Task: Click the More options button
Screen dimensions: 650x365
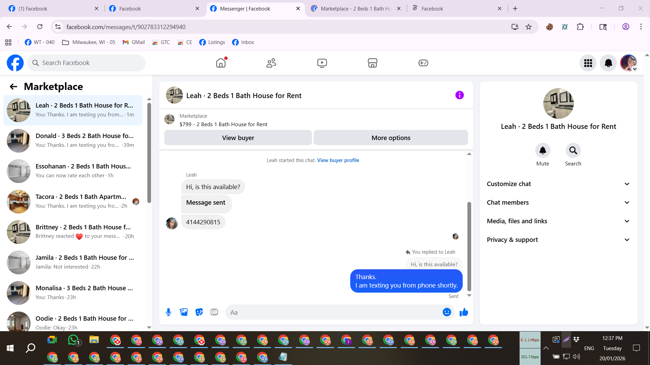Action: pos(391,138)
